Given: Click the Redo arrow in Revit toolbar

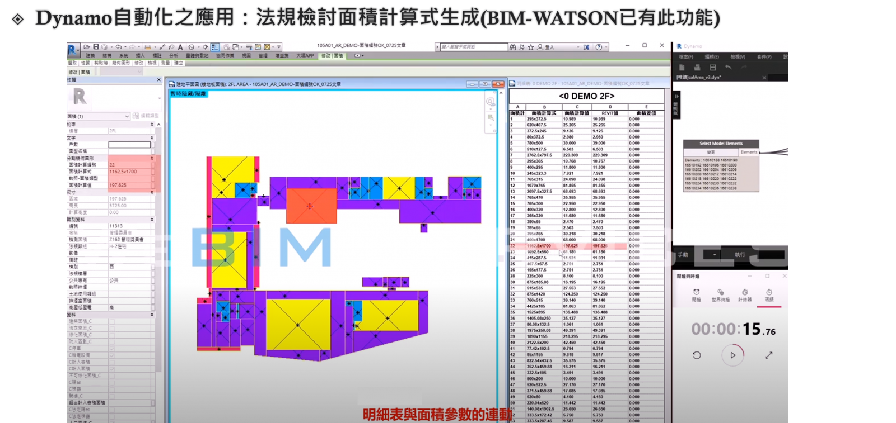Looking at the screenshot, I should pyautogui.click(x=132, y=47).
